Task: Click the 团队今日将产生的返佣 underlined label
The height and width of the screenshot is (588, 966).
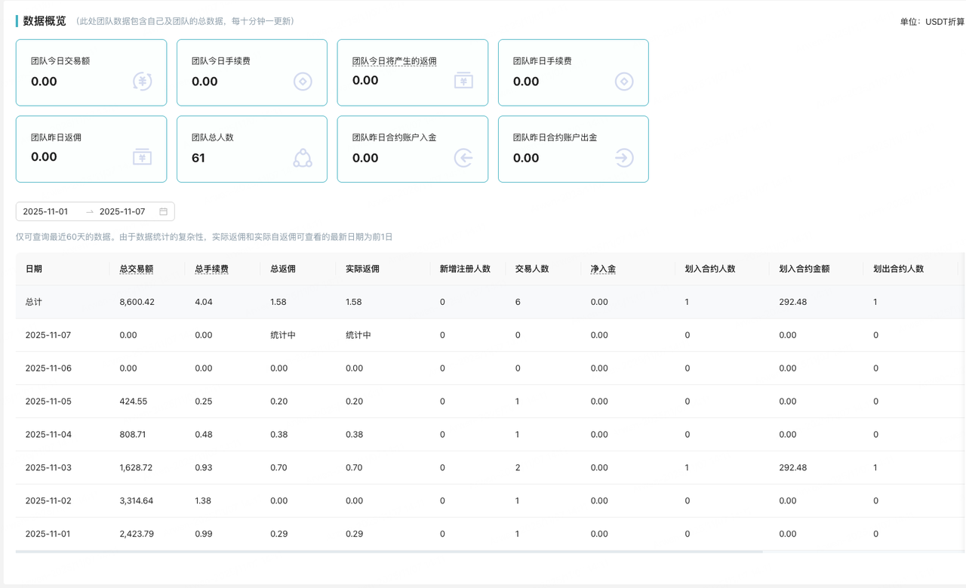Action: [x=394, y=61]
